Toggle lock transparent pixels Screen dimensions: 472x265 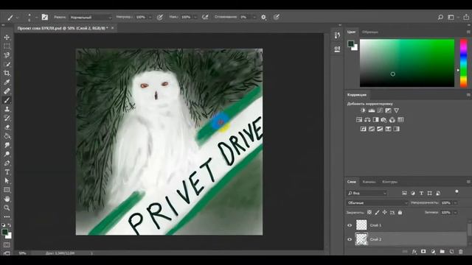(369, 213)
